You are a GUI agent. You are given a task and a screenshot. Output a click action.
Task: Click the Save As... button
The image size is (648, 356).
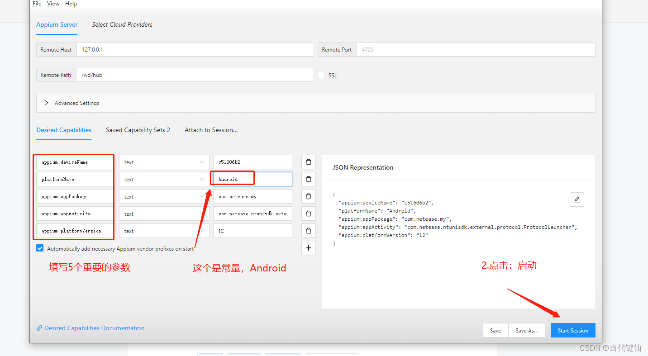point(527,330)
